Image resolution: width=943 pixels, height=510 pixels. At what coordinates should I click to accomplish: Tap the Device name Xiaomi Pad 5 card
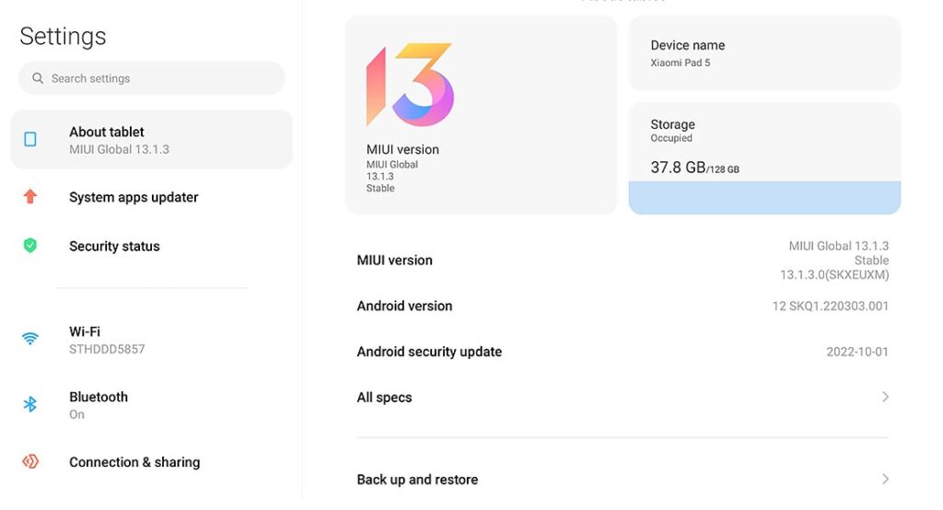[x=764, y=53]
